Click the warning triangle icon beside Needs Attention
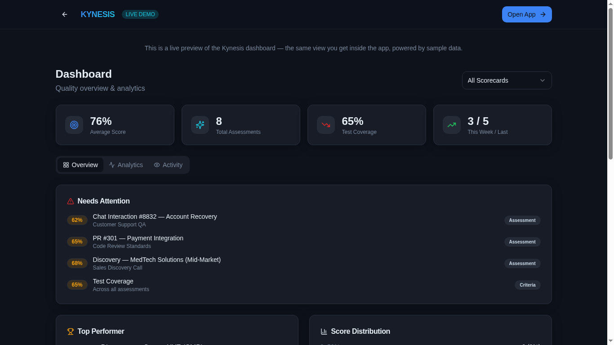This screenshot has height=345, width=614. 71,201
